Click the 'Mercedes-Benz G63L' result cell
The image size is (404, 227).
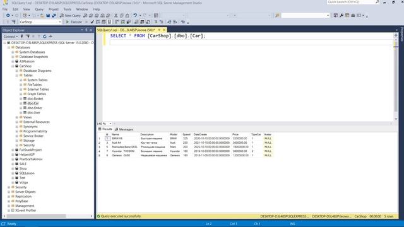[x=125, y=147]
